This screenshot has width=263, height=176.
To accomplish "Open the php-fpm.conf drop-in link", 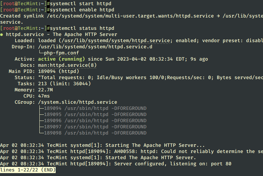I will (x=62, y=53).
